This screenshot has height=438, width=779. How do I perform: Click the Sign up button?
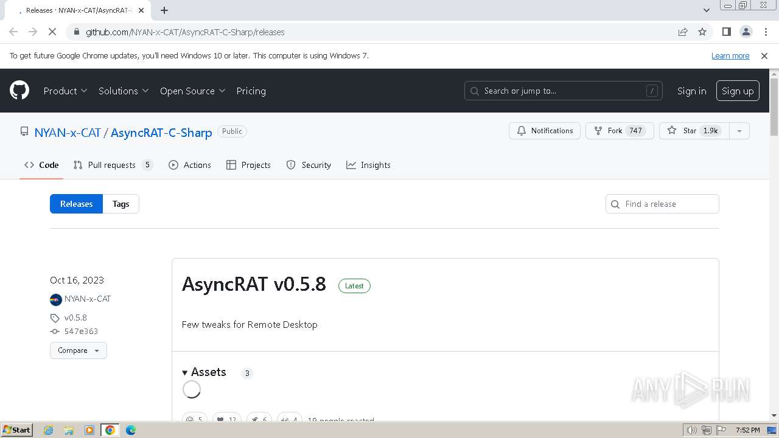point(738,91)
